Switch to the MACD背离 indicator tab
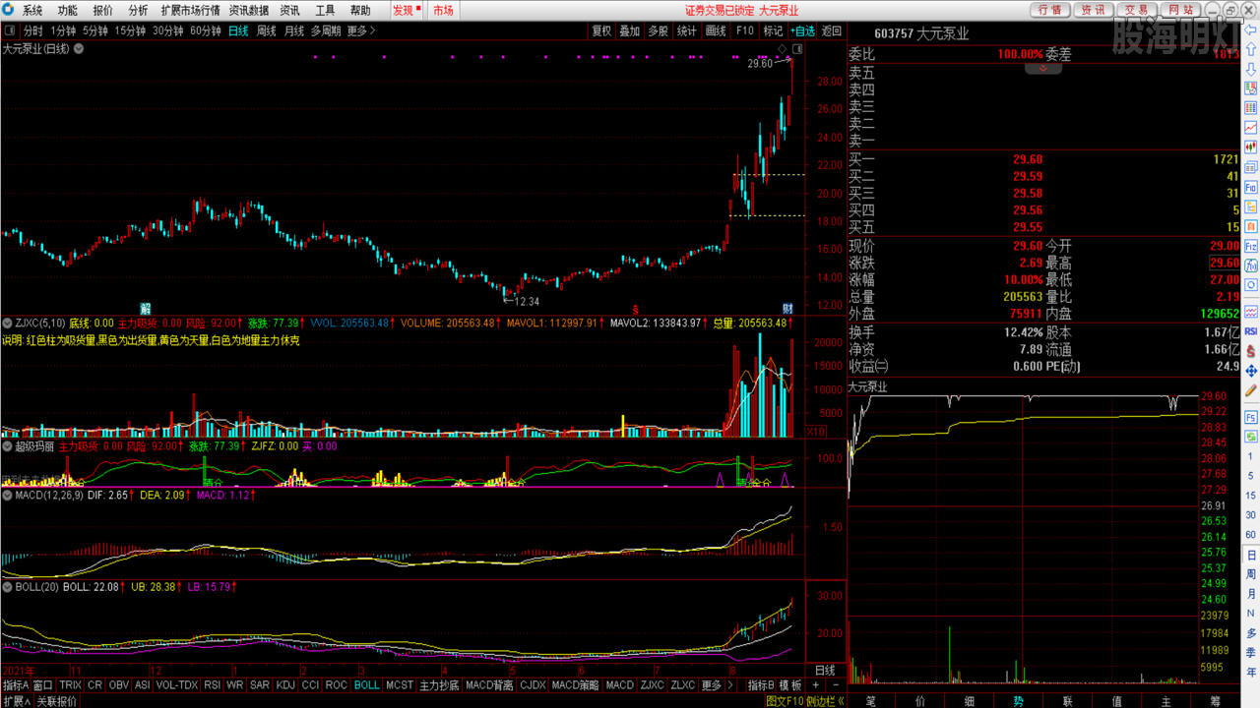The height and width of the screenshot is (708, 1260). point(489,684)
